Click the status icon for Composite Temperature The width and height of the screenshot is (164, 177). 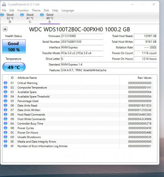pyautogui.click(x=5, y=87)
